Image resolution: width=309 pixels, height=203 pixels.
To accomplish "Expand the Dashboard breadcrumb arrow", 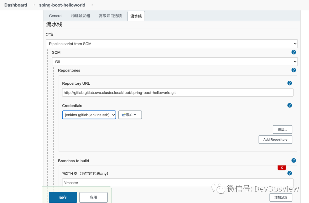I will (x=34, y=5).
